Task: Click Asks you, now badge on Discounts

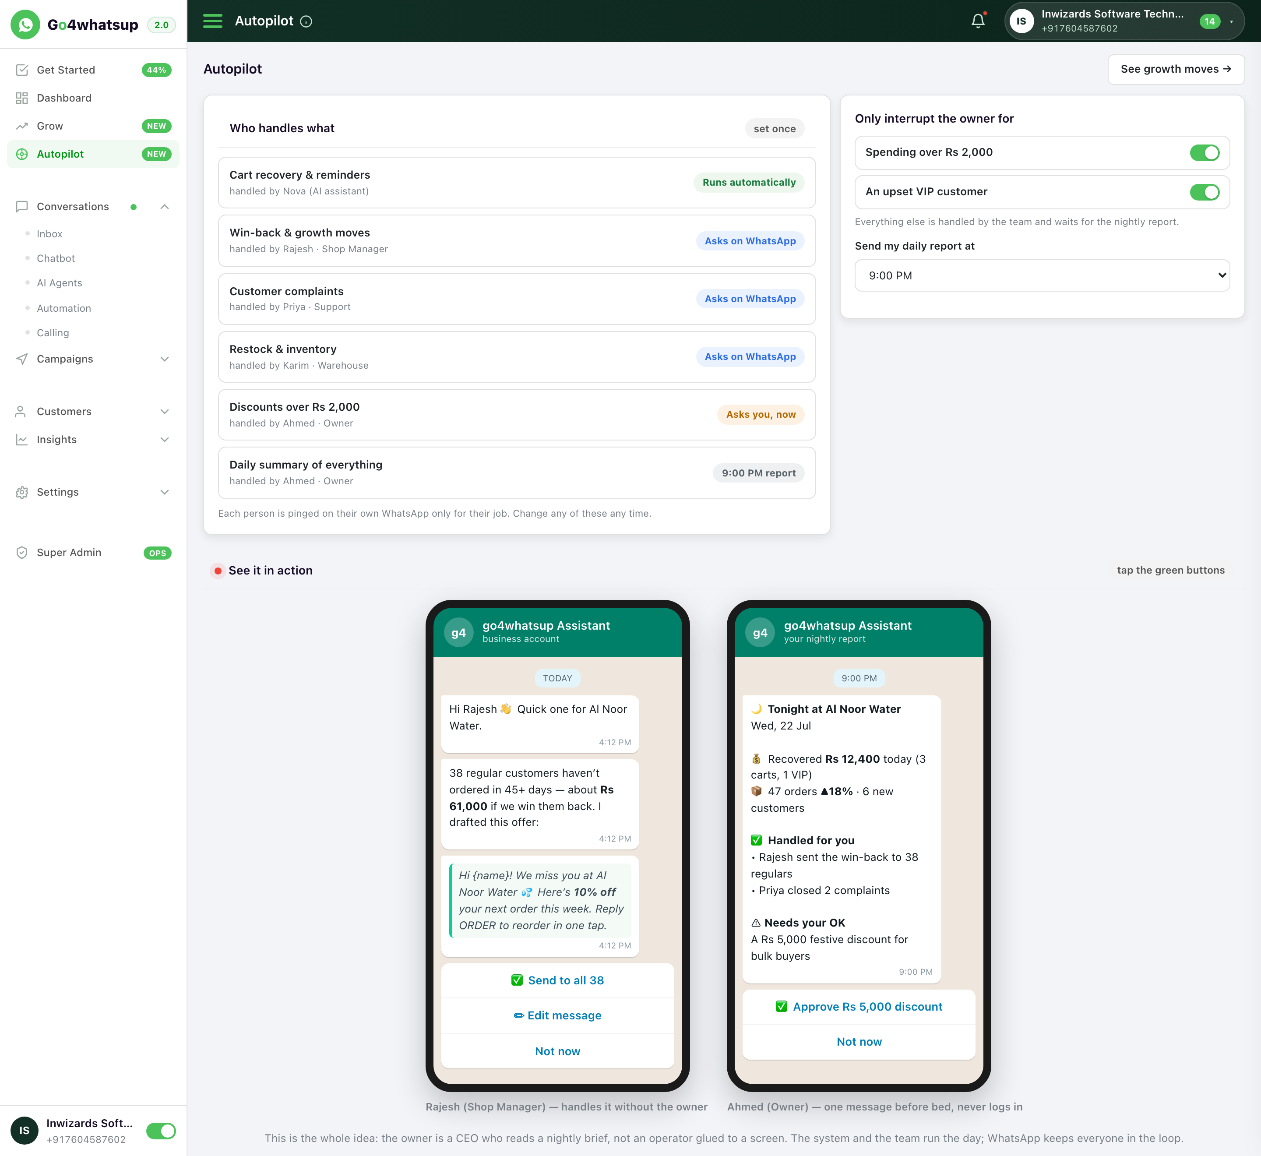Action: pos(761,415)
